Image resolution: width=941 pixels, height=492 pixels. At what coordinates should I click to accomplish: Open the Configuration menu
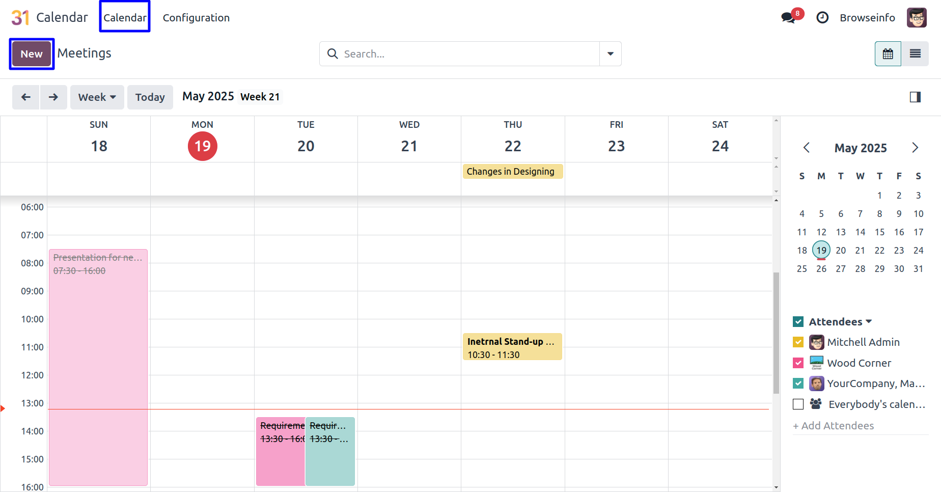(196, 18)
